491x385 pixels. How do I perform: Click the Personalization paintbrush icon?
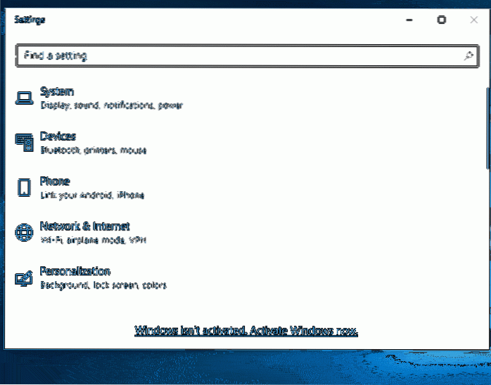tap(24, 278)
